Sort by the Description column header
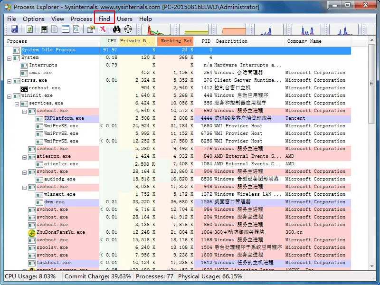This screenshot has width=380, height=285. [x=248, y=41]
